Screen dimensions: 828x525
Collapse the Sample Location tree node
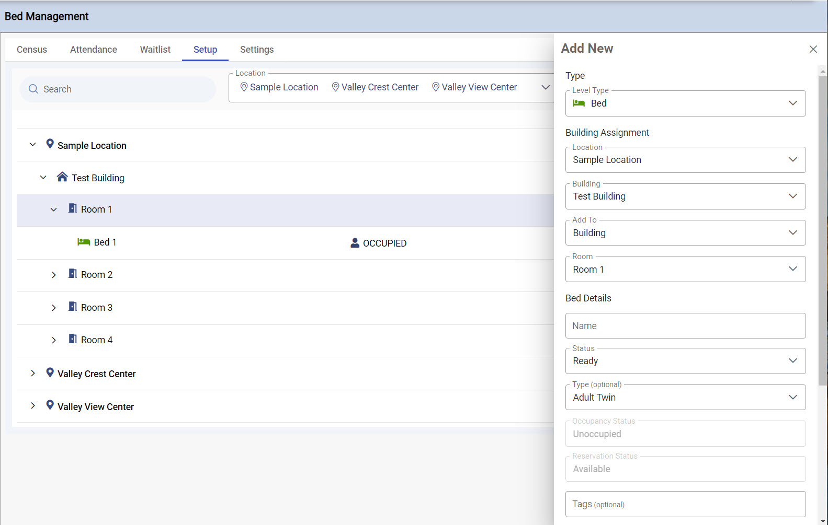click(32, 145)
